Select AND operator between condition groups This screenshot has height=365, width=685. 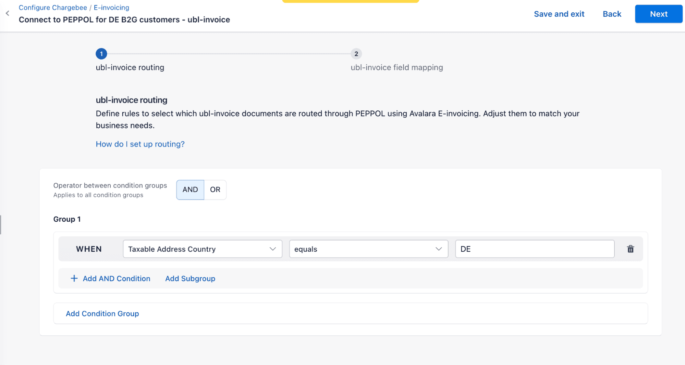tap(190, 190)
